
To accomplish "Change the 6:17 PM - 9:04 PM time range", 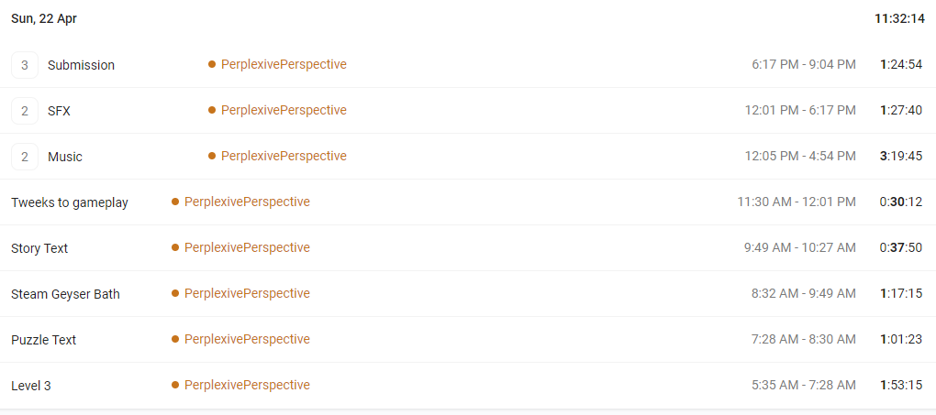I will [804, 64].
